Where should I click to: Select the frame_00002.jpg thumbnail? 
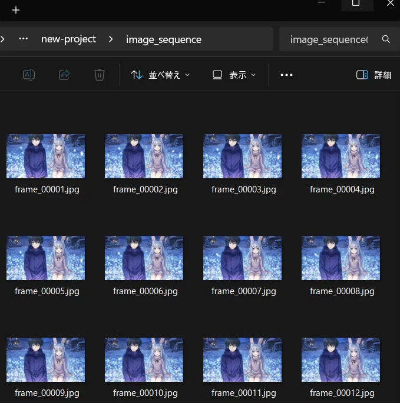tap(144, 156)
